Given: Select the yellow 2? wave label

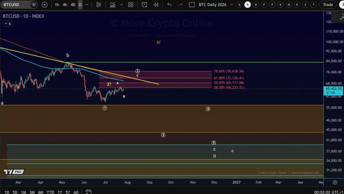Looking at the screenshot, I should click(109, 84).
